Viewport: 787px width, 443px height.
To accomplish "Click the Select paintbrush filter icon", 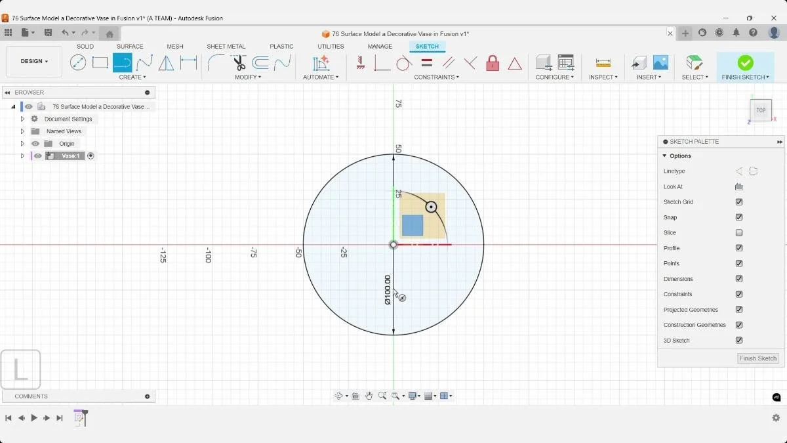I will [x=695, y=63].
